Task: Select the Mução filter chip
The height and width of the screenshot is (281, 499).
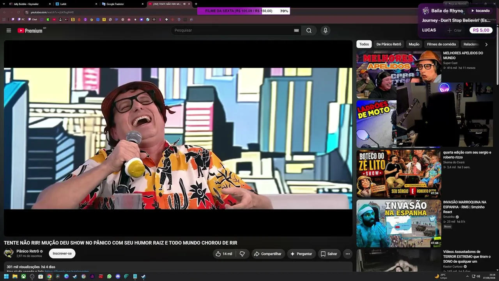Action: pyautogui.click(x=414, y=44)
